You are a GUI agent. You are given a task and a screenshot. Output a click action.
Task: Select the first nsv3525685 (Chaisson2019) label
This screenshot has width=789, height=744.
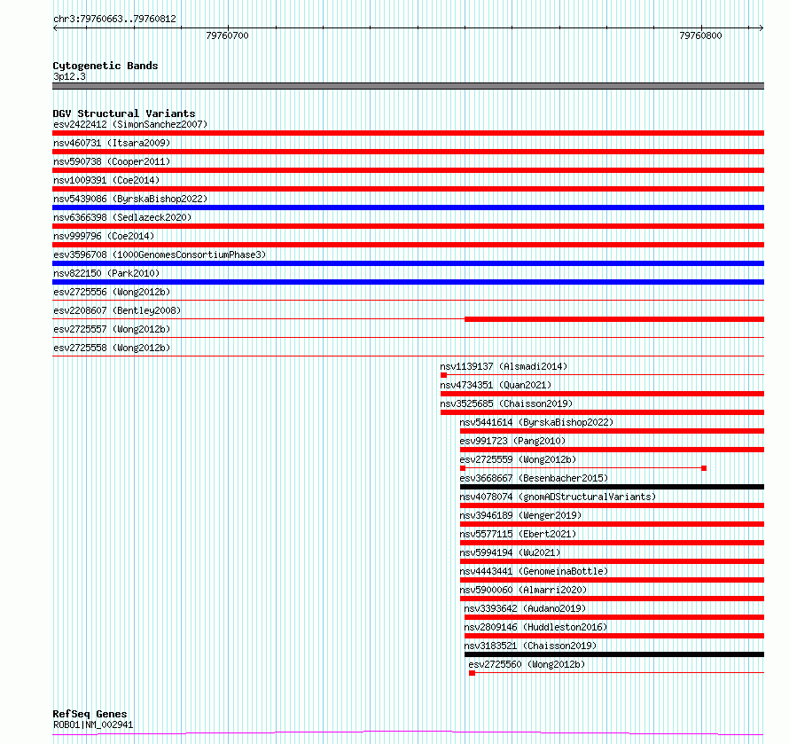506,403
